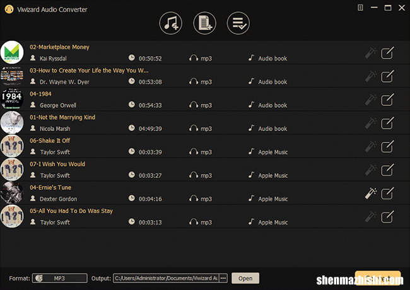
Task: Click the 1984 book cover thumbnail
Action: coord(12,99)
